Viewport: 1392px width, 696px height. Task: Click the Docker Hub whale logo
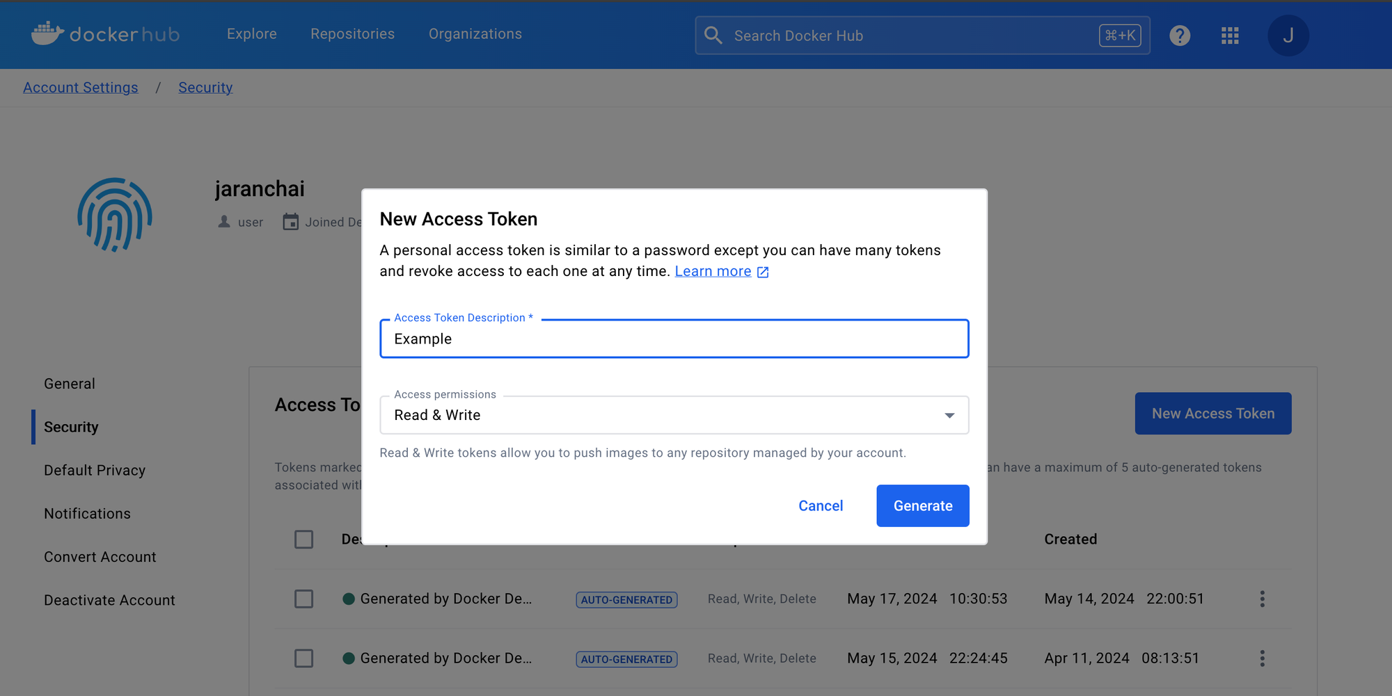coord(47,33)
